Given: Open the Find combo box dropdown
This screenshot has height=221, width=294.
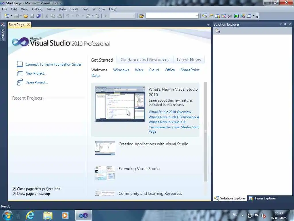Looking at the screenshot, I should pyautogui.click(x=197, y=16).
